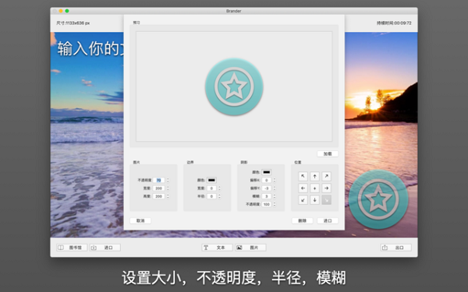Click the border 半径 radius field
The height and width of the screenshot is (292, 468).
tap(211, 196)
